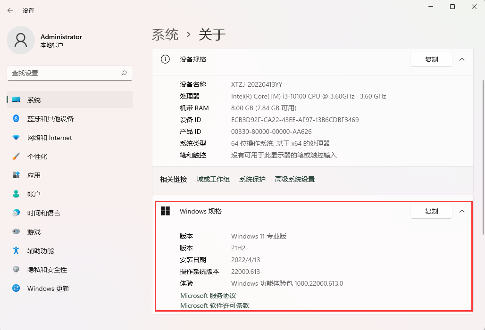
Task: Expand the search box dropdown suggestions
Action: pyautogui.click(x=124, y=73)
